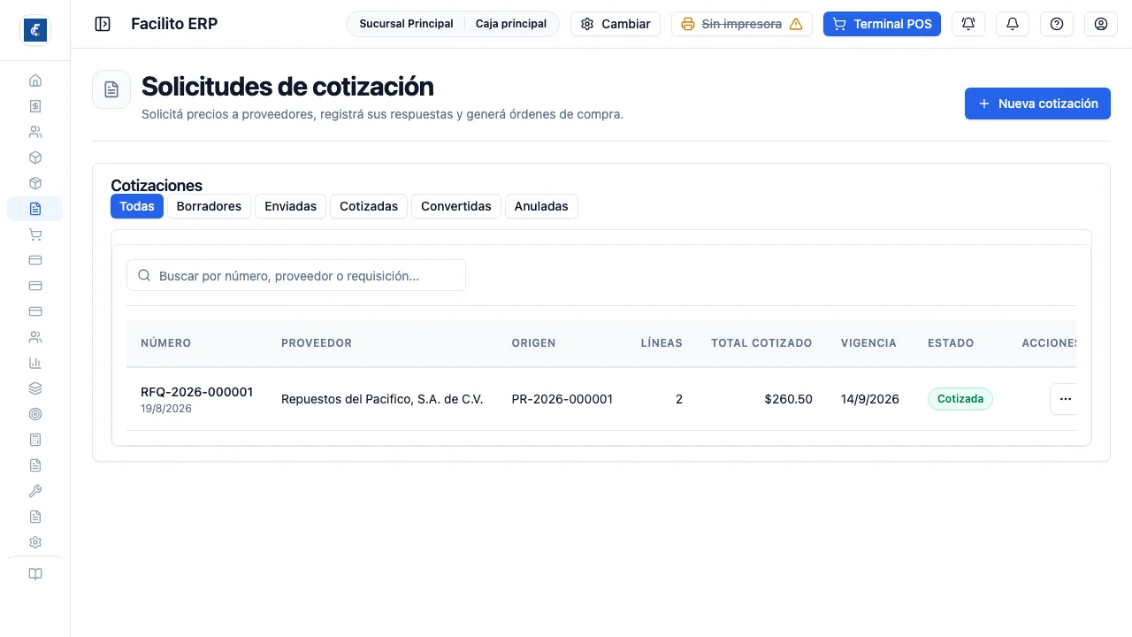
Task: Open the Terminal POS button
Action: point(882,24)
